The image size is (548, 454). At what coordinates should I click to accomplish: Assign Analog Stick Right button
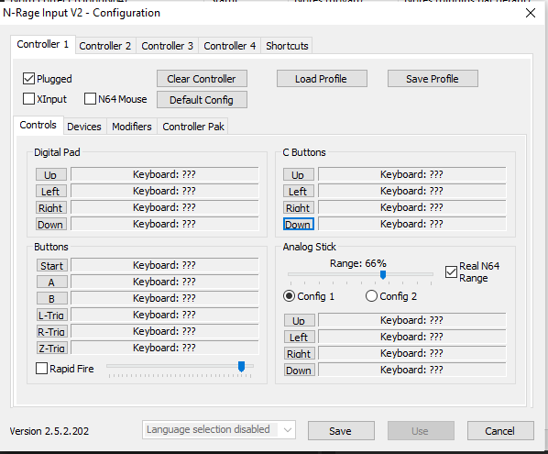[x=299, y=353]
